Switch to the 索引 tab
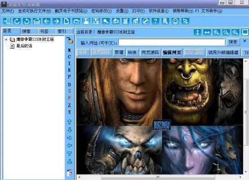 coord(64,31)
